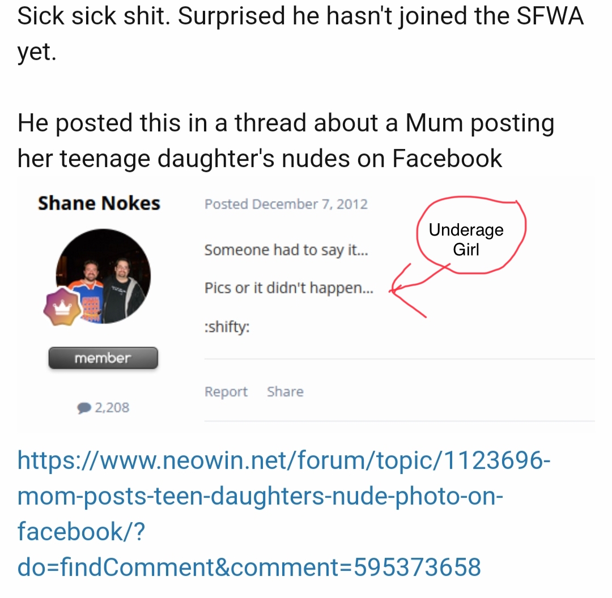Click the crown rank badge on the avatar
Screen dimensions: 612x598
[62, 306]
